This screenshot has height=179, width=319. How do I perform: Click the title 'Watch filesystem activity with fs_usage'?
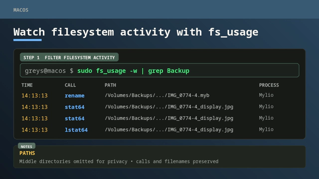click(136, 32)
